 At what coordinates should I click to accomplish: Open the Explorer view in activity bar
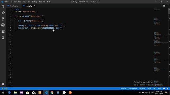(x=3, y=7)
